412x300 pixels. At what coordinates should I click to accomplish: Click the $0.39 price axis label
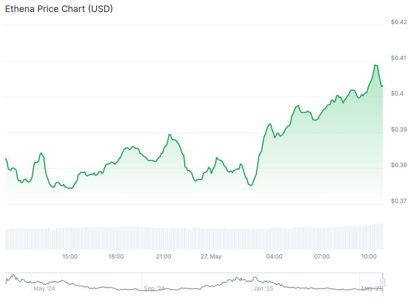click(x=399, y=129)
